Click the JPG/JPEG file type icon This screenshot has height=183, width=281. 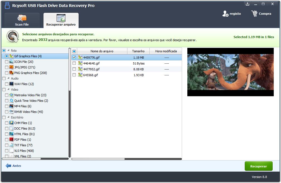pos(11,67)
